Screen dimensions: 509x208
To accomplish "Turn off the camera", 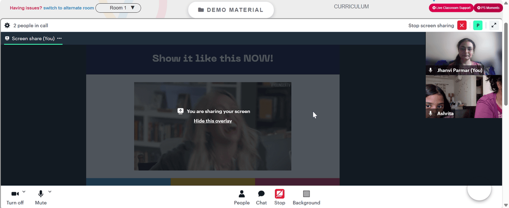I will point(15,198).
